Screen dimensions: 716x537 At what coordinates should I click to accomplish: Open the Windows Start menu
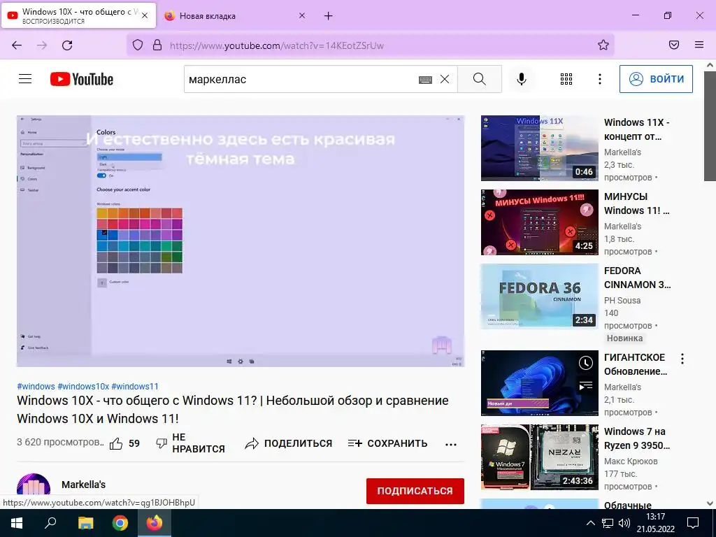coord(17,523)
